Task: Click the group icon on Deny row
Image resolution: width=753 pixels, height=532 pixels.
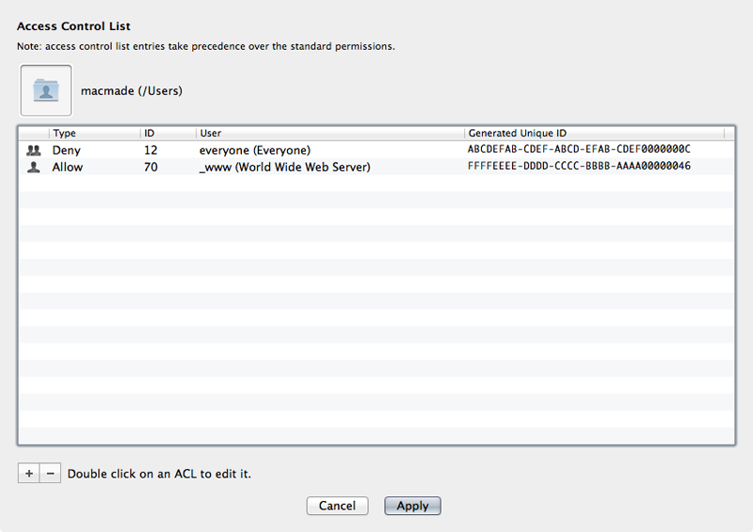Action: click(x=34, y=150)
